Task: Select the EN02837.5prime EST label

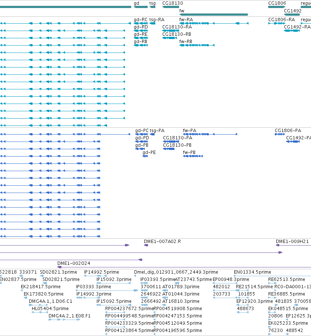Action: coord(18,279)
